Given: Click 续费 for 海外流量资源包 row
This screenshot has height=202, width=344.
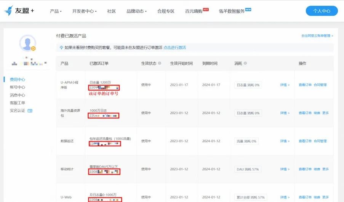Looking at the screenshot, I should [317, 113].
